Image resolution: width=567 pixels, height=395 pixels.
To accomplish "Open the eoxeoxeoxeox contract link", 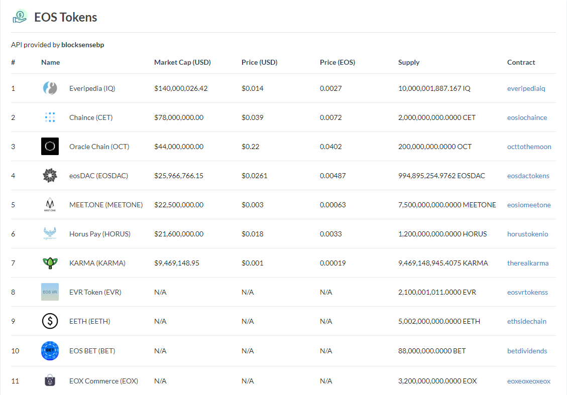I will (x=529, y=381).
